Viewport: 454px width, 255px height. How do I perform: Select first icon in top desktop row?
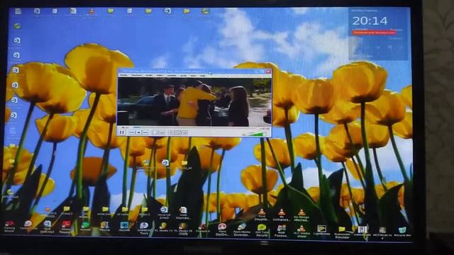pyautogui.click(x=18, y=11)
